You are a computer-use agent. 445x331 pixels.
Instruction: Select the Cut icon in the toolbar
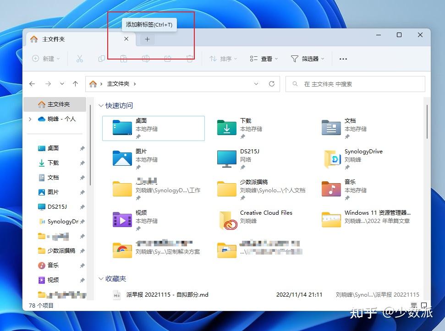coord(80,59)
